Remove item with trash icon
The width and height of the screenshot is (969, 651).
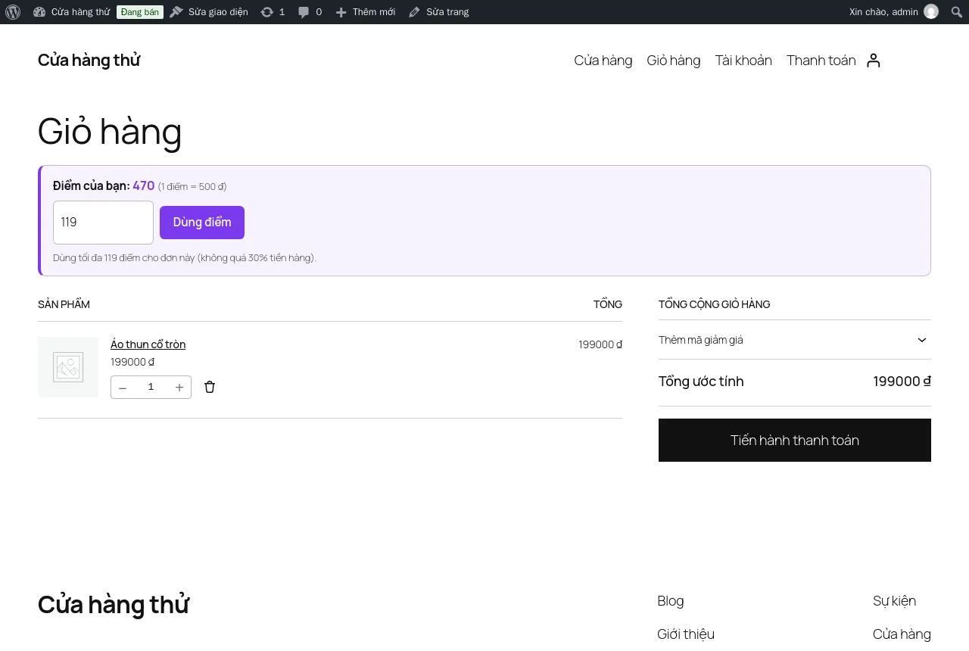click(x=210, y=387)
